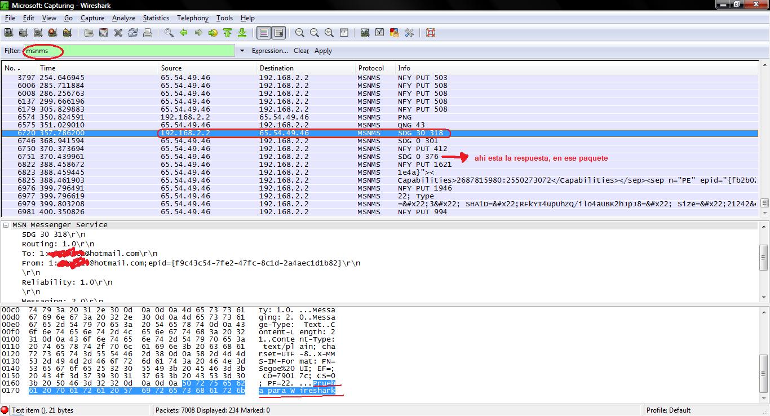The width and height of the screenshot is (770, 416).
Task: Go to the first packet icon
Action: (227, 33)
